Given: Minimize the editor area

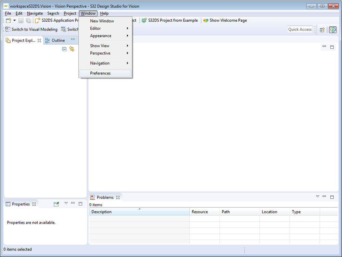Looking at the screenshot, I should [324, 47].
